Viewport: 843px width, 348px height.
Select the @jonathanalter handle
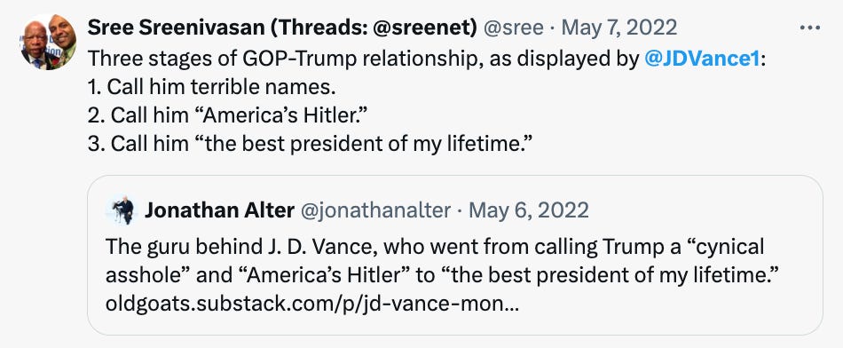(x=375, y=211)
